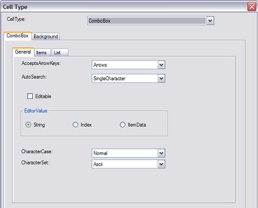Select the ItemData radio button
Screen dimensions: 258x208
click(123, 125)
